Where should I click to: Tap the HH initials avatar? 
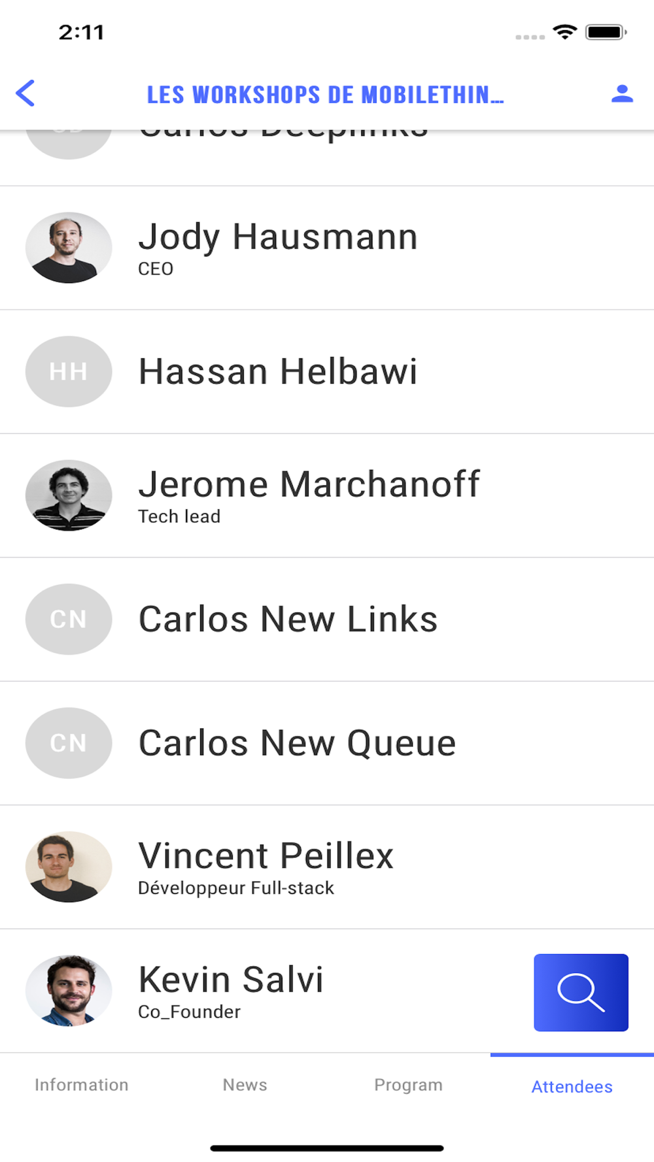pyautogui.click(x=69, y=371)
